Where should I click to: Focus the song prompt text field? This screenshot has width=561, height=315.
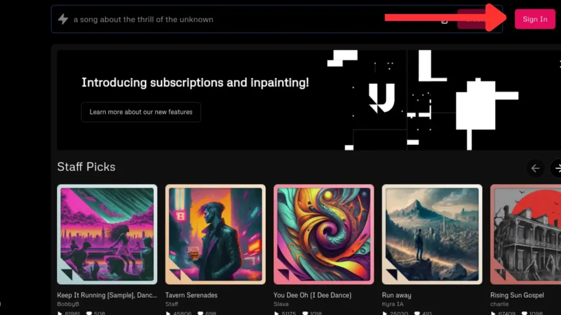(x=247, y=19)
